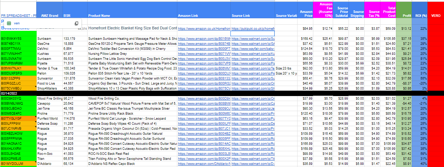Screen dimensions: 444x167
Task: Select ASIN cell B01MYDOLUM
Action: (x=18, y=163)
